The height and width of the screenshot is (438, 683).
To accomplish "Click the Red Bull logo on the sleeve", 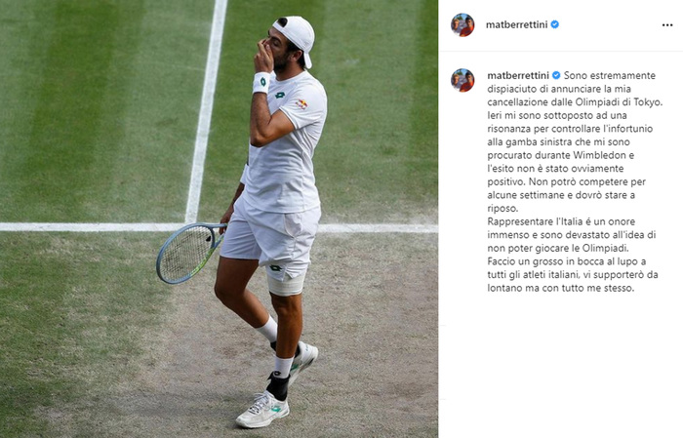I will pos(301,104).
